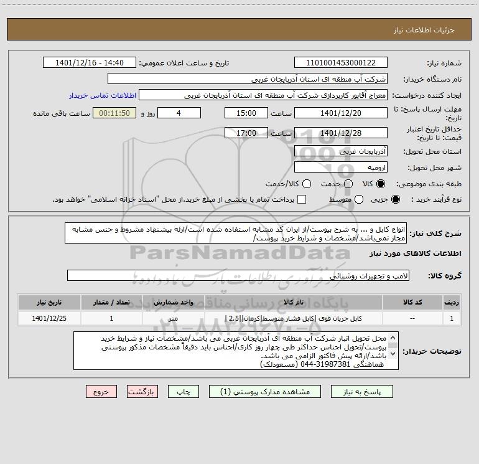Image resolution: width=479 pixels, height=464 pixels.
Task: Click item name cell کابل جریان قوی
Action: tap(293, 318)
